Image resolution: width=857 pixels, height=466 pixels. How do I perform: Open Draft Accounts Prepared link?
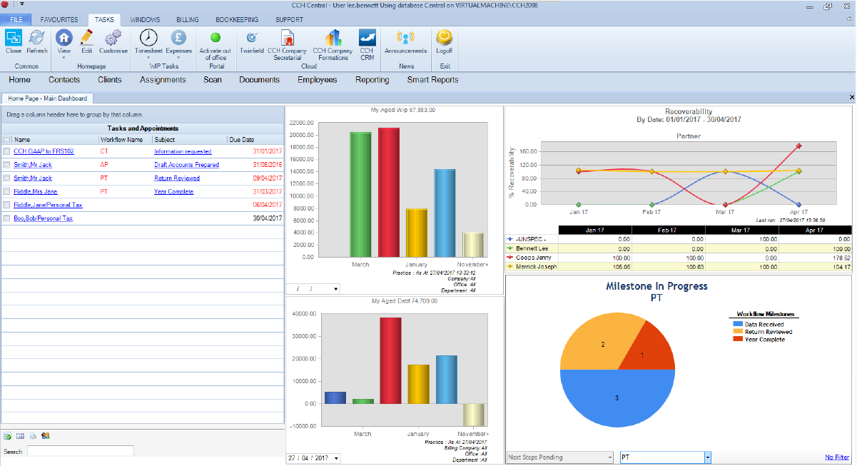[186, 165]
